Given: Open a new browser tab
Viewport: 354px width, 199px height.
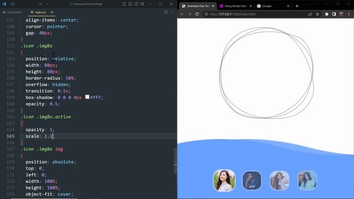Looking at the screenshot, I should (x=297, y=6).
